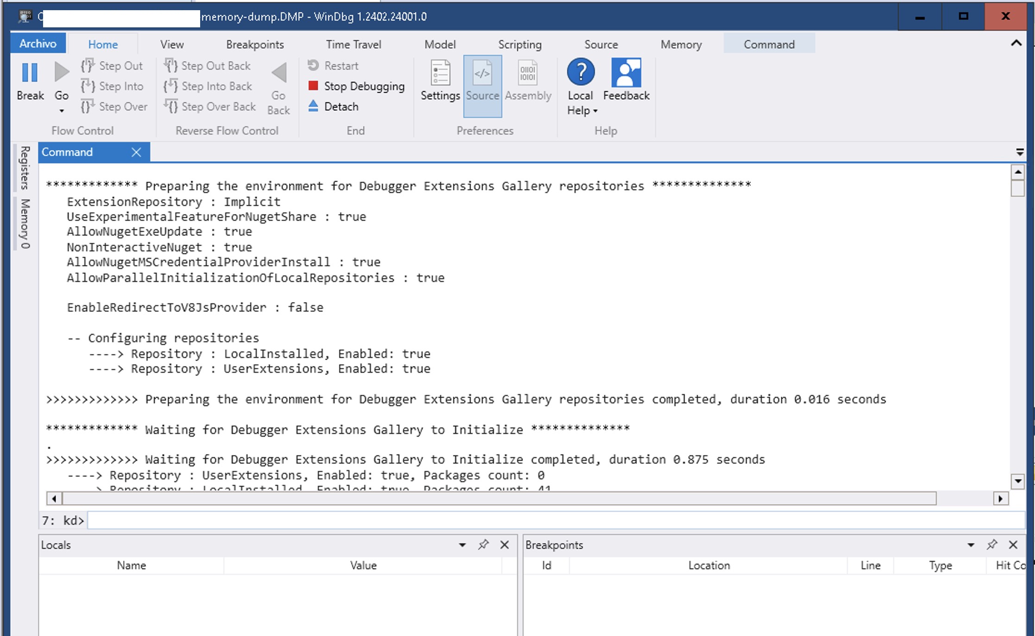The width and height of the screenshot is (1035, 636).
Task: Click the Detach icon
Action: coord(313,106)
